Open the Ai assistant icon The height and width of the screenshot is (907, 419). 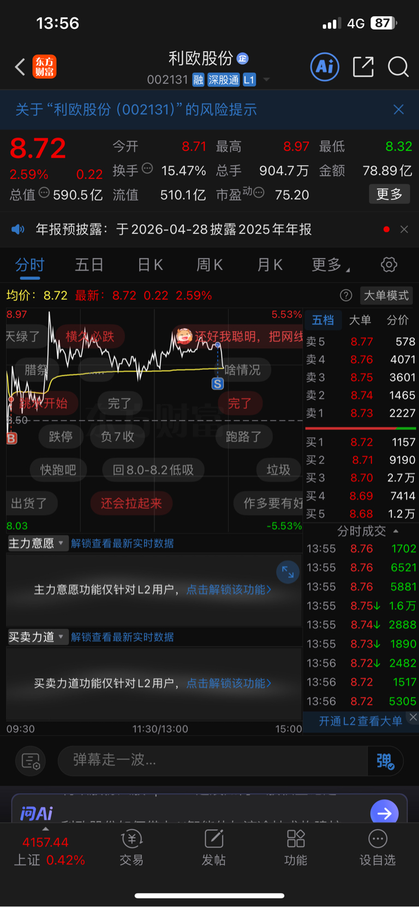coord(325,67)
